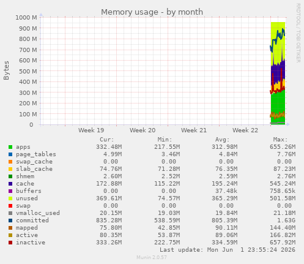Image resolution: width=304 pixels, height=264 pixels.
Task: Click the 'slab_cache' legend label
Action: coord(34,169)
